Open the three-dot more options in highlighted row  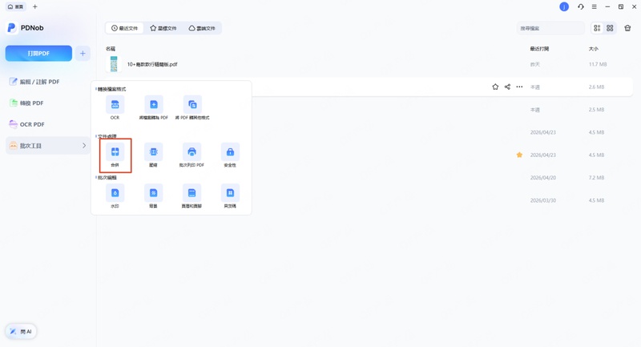click(519, 87)
